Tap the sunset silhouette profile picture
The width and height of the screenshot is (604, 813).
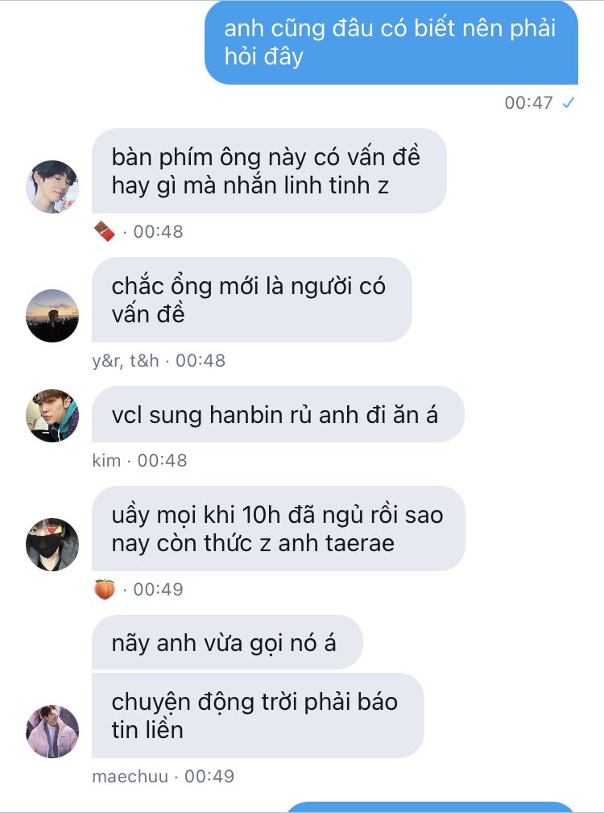point(52,316)
